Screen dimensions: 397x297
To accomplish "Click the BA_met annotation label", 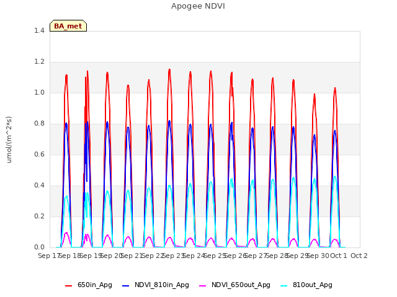I will [68, 26].
